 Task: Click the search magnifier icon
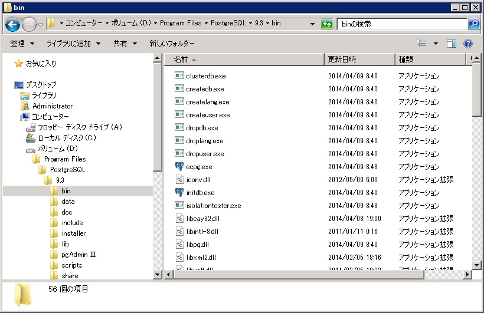[473, 24]
